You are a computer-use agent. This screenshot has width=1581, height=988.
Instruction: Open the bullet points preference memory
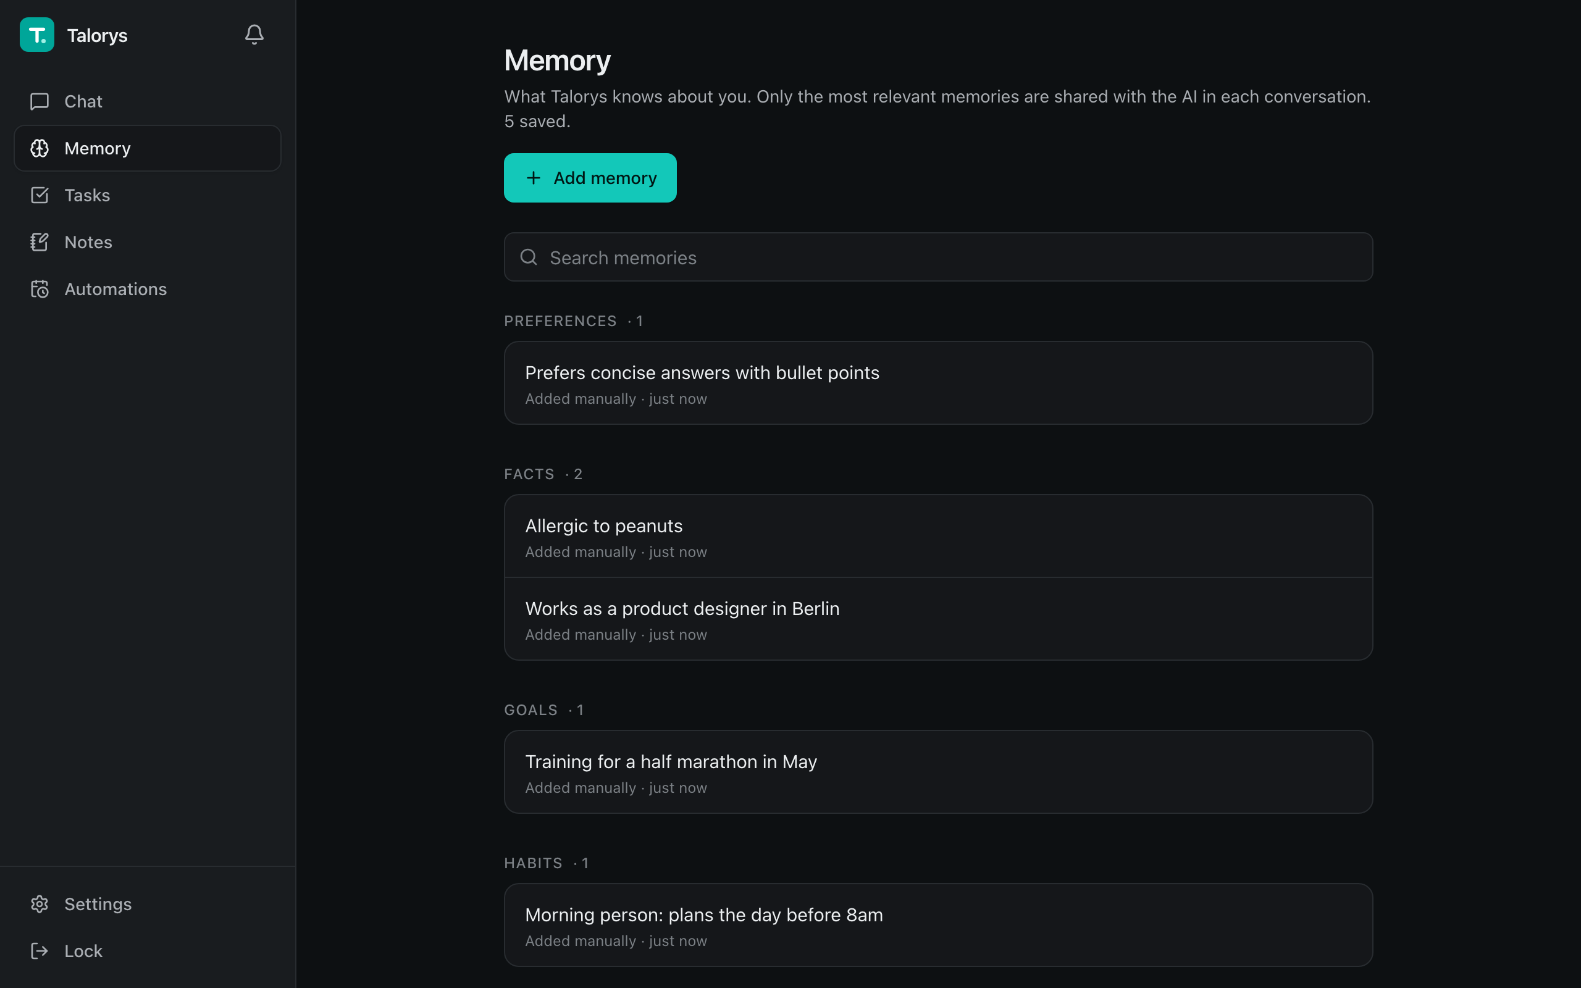tap(938, 383)
